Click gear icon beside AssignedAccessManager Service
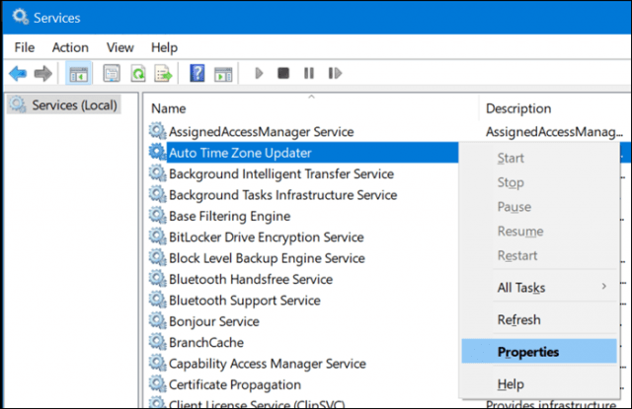632x409 pixels. point(157,131)
